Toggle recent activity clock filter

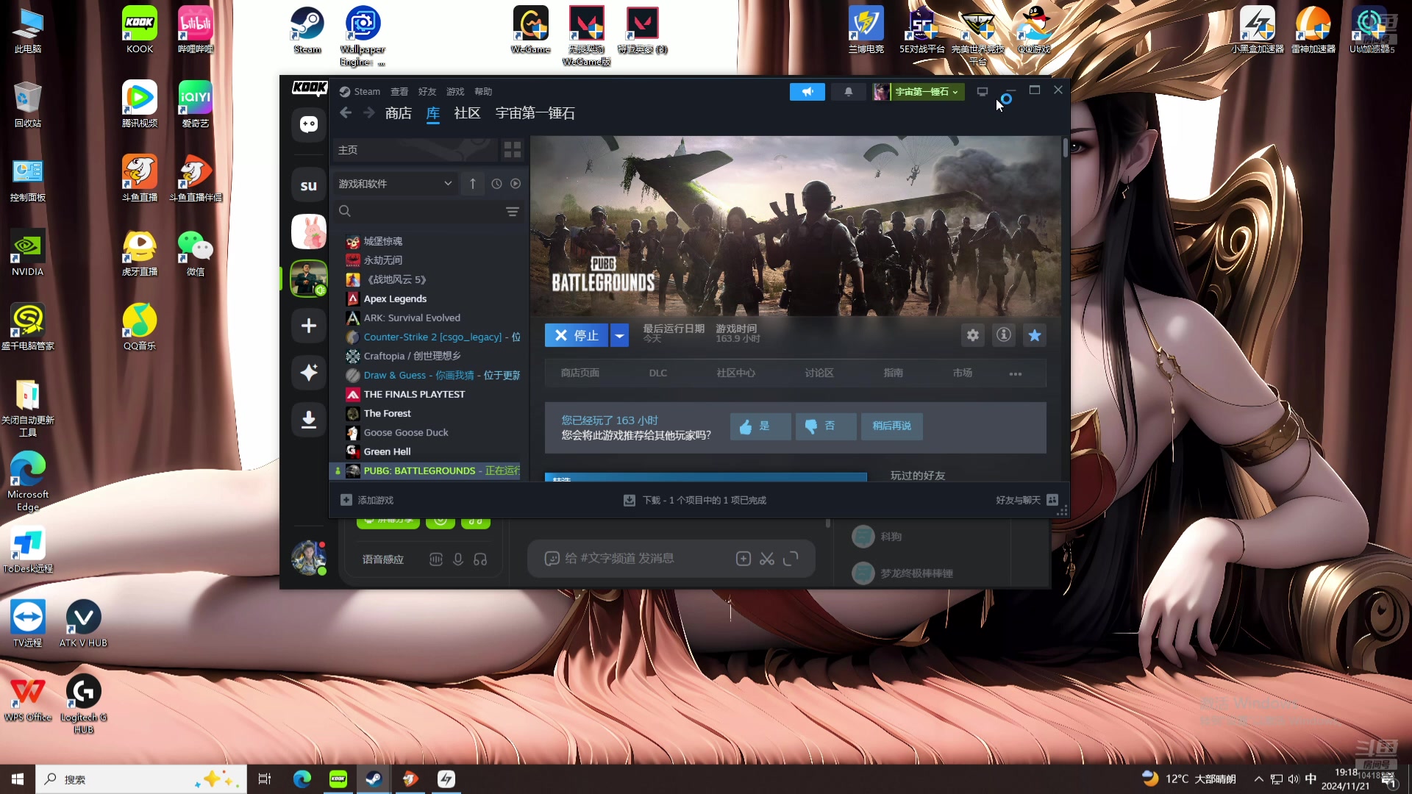[x=496, y=184]
